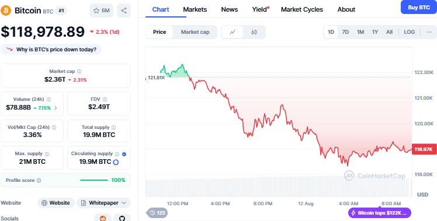Screen dimensions: 437x221
Task: Toggle the LOG scale option
Action: tap(409, 32)
